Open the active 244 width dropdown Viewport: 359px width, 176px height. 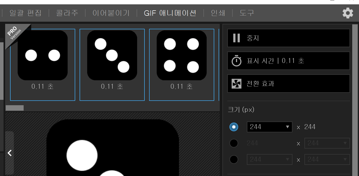[x=270, y=127]
